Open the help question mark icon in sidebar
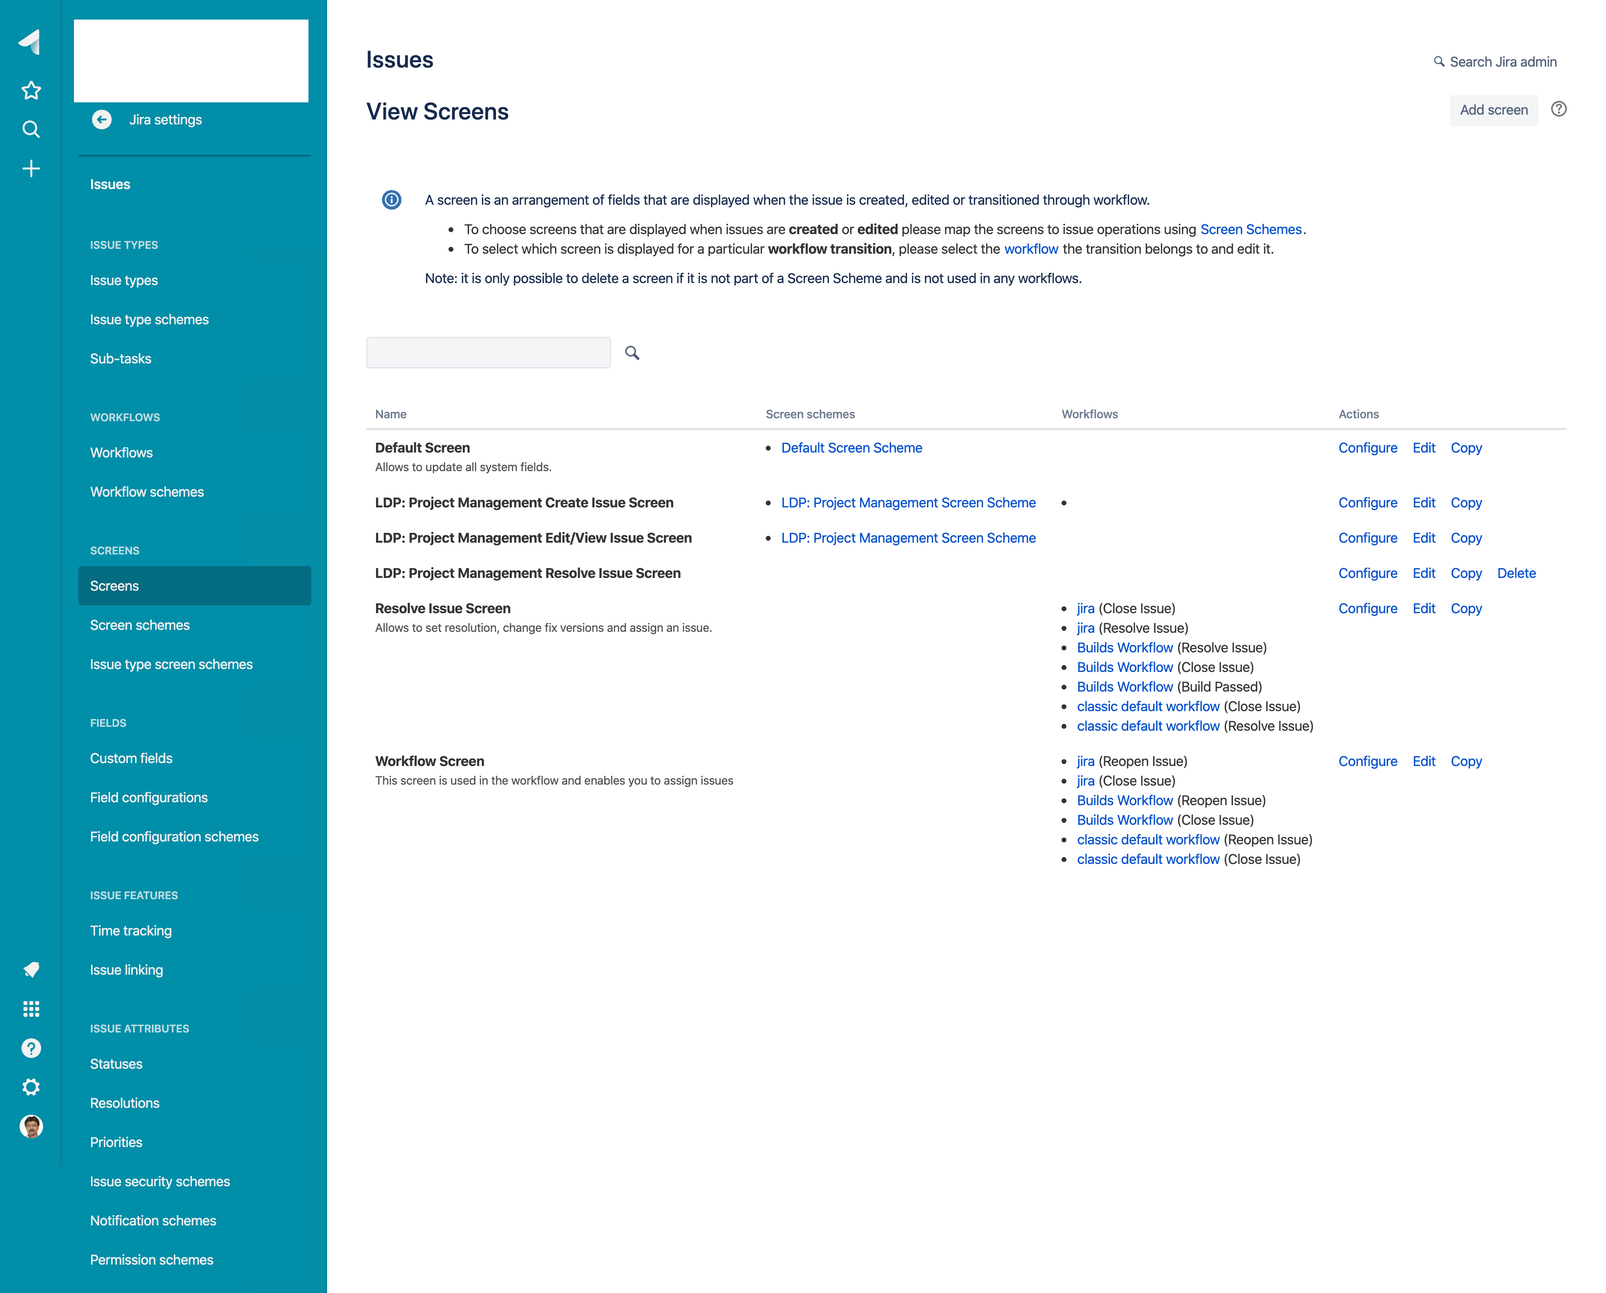The height and width of the screenshot is (1293, 1606). [30, 1048]
